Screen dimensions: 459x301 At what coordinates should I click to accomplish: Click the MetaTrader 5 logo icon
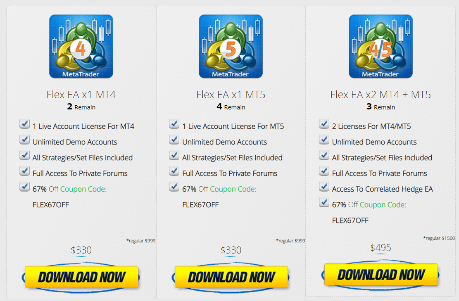tap(231, 47)
